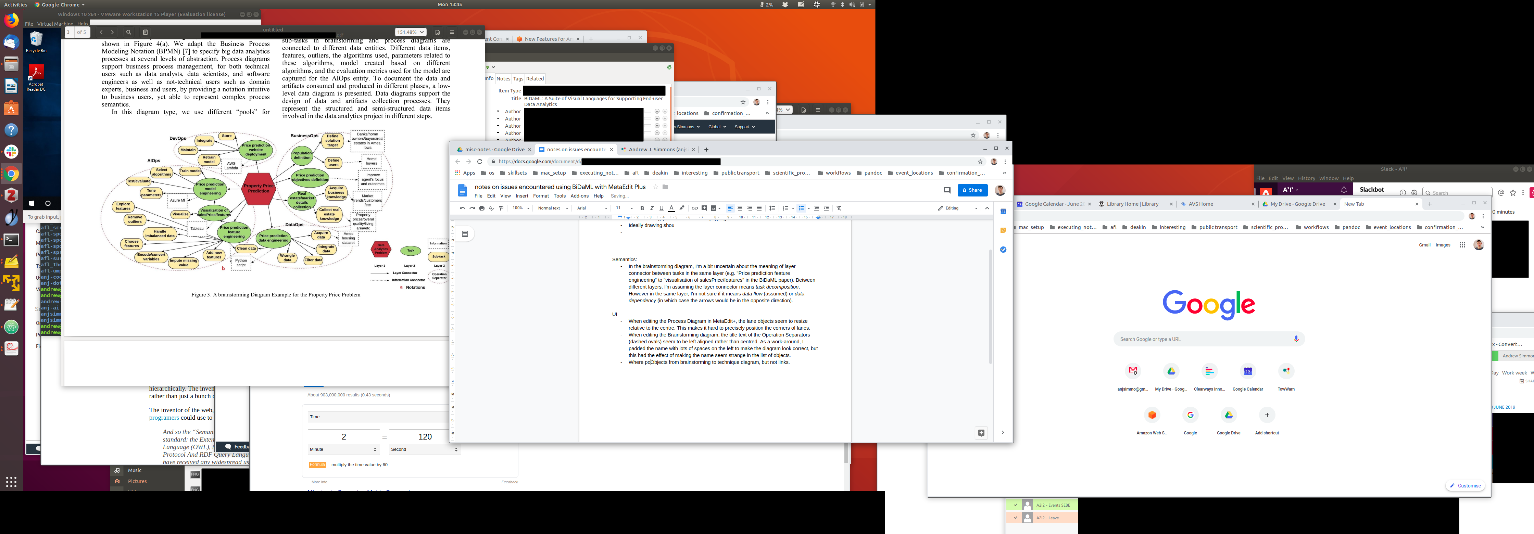Click the blue Share button
The image size is (1534, 534).
click(x=972, y=191)
